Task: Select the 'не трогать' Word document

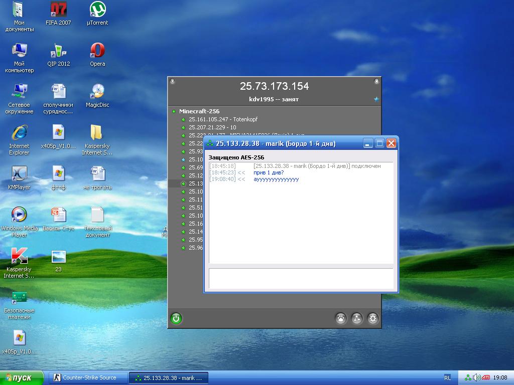Action: pyautogui.click(x=97, y=178)
